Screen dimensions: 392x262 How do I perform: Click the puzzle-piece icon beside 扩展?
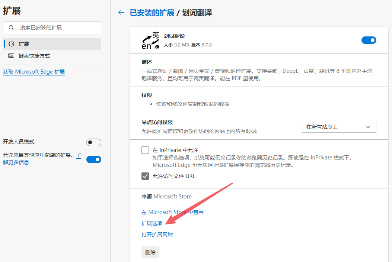point(11,44)
